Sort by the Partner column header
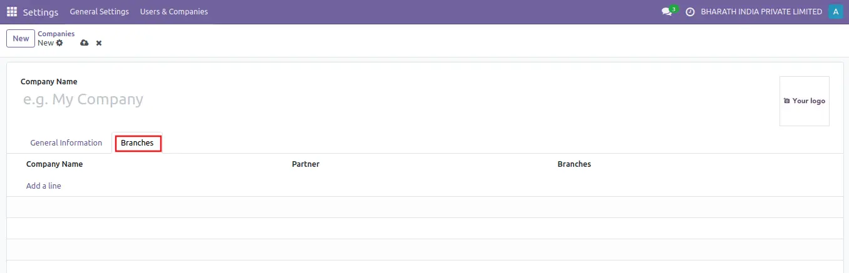This screenshot has width=849, height=273. click(x=306, y=164)
